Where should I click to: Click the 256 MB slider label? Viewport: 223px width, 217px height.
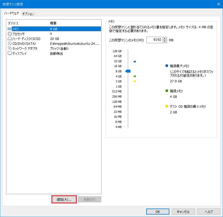tap(117, 97)
